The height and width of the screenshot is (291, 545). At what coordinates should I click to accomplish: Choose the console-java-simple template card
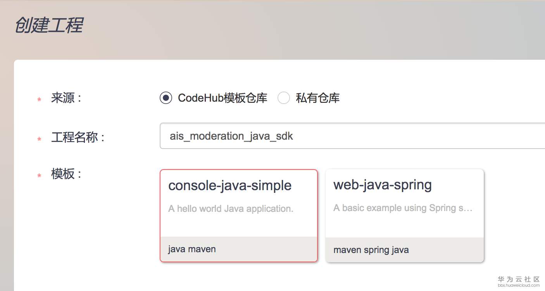[239, 216]
